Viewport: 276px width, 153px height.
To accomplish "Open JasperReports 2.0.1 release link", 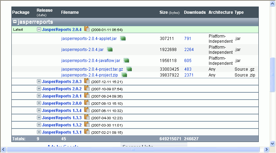I will click(x=62, y=96).
